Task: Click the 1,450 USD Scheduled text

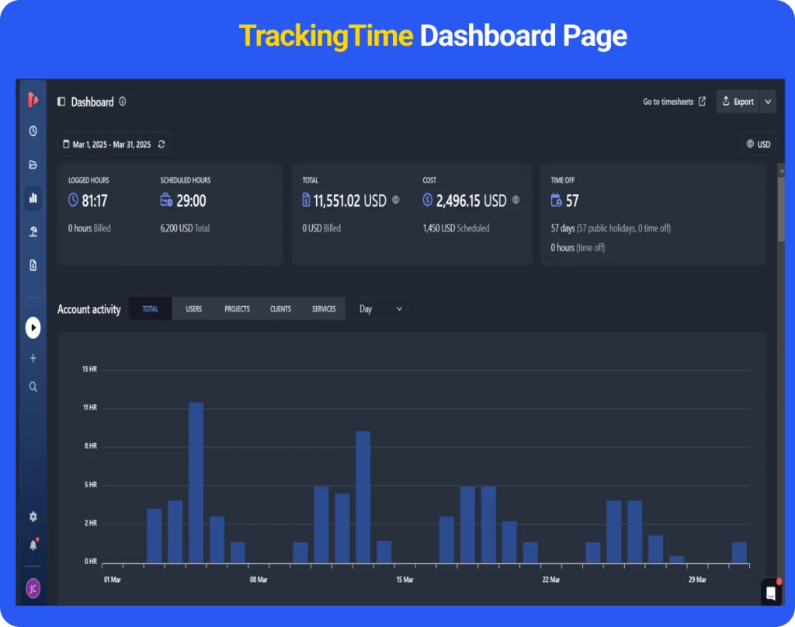Action: [456, 228]
